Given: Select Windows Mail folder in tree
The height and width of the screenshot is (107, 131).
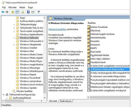Looking at the screenshot, I should 25,51.
